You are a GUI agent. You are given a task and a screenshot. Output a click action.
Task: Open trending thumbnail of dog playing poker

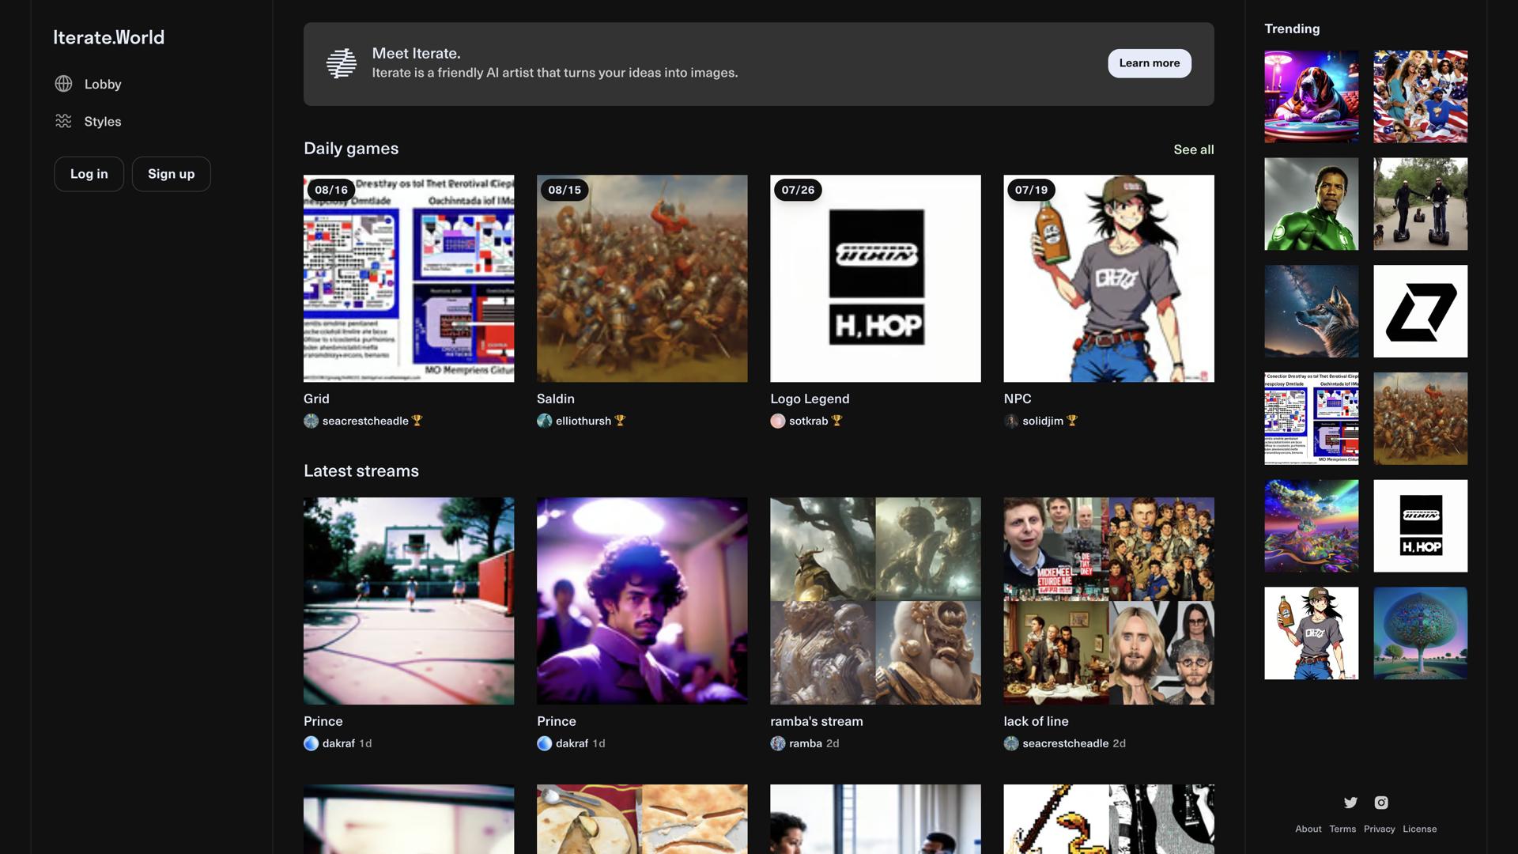tap(1311, 96)
